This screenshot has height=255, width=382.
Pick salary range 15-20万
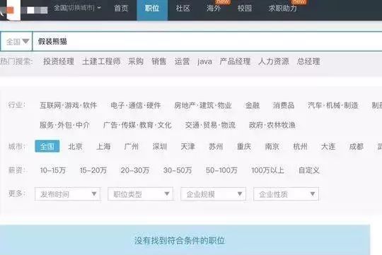tap(93, 170)
